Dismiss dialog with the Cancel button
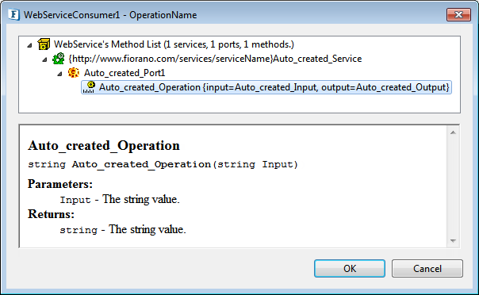 click(427, 268)
